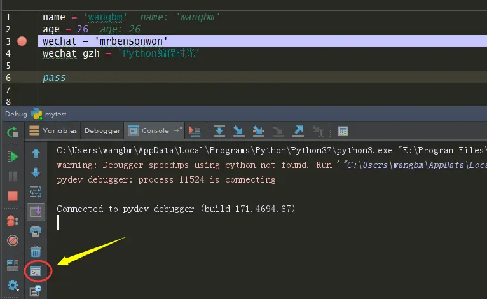Screen dimensions: 487x299
Task: Click Step Out icon
Action: click(298, 131)
